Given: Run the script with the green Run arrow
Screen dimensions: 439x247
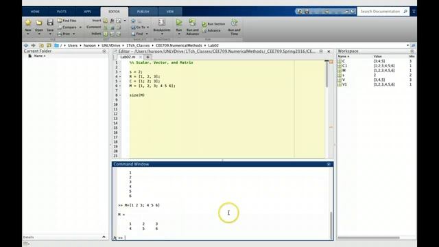Looking at the screenshot, I should [179, 22].
